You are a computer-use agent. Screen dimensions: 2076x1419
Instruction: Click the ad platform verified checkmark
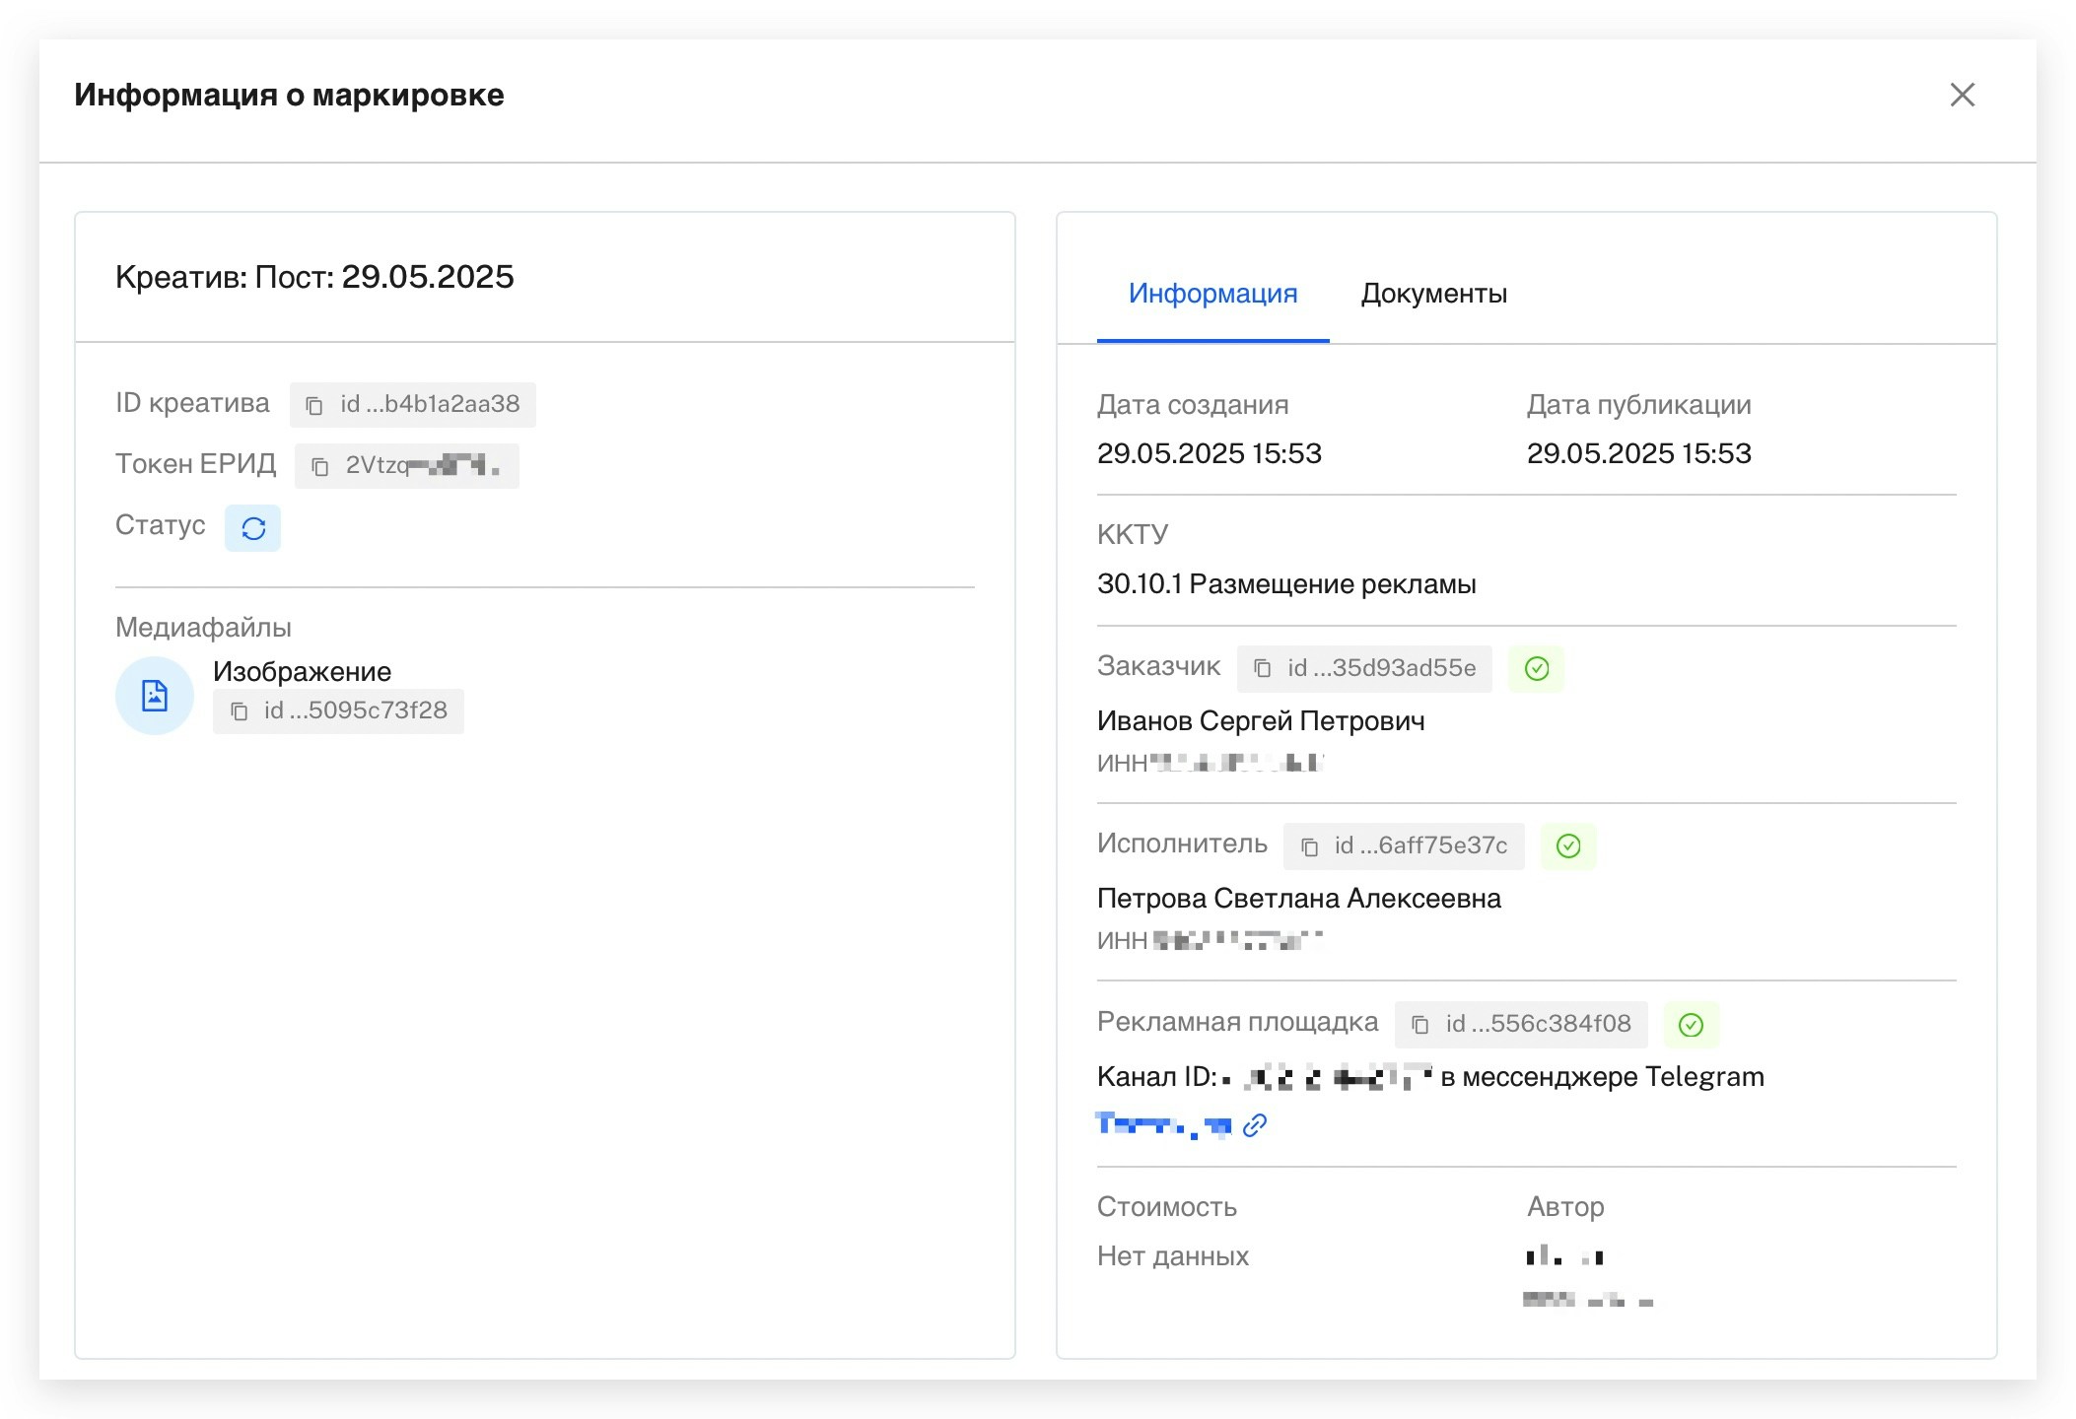[x=1692, y=1025]
